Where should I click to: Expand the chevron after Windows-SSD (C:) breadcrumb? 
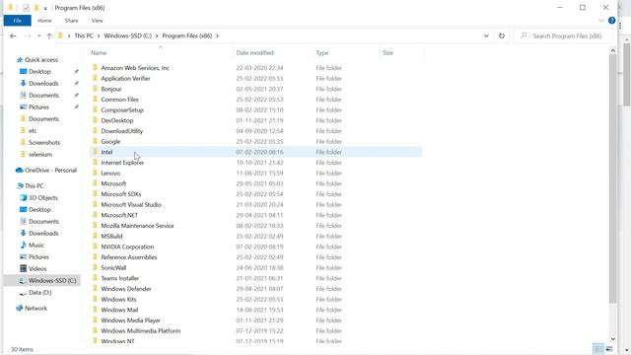[x=157, y=35]
